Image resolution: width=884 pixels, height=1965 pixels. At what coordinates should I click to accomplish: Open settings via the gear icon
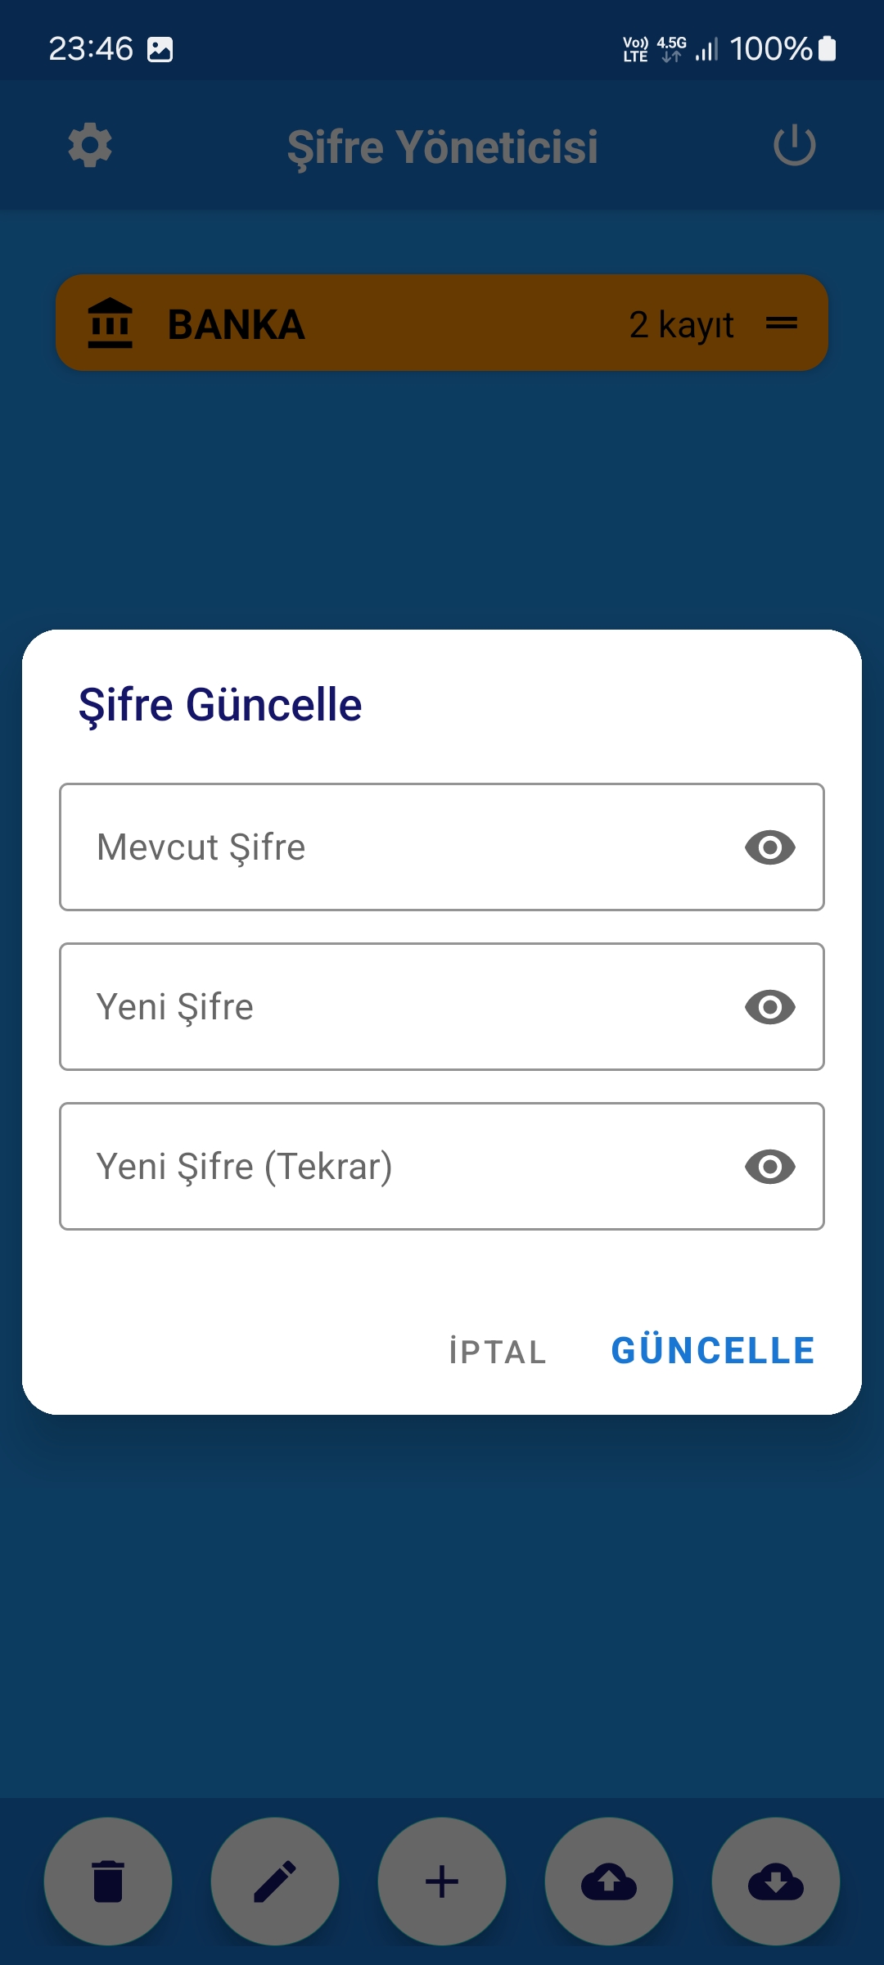tap(90, 147)
